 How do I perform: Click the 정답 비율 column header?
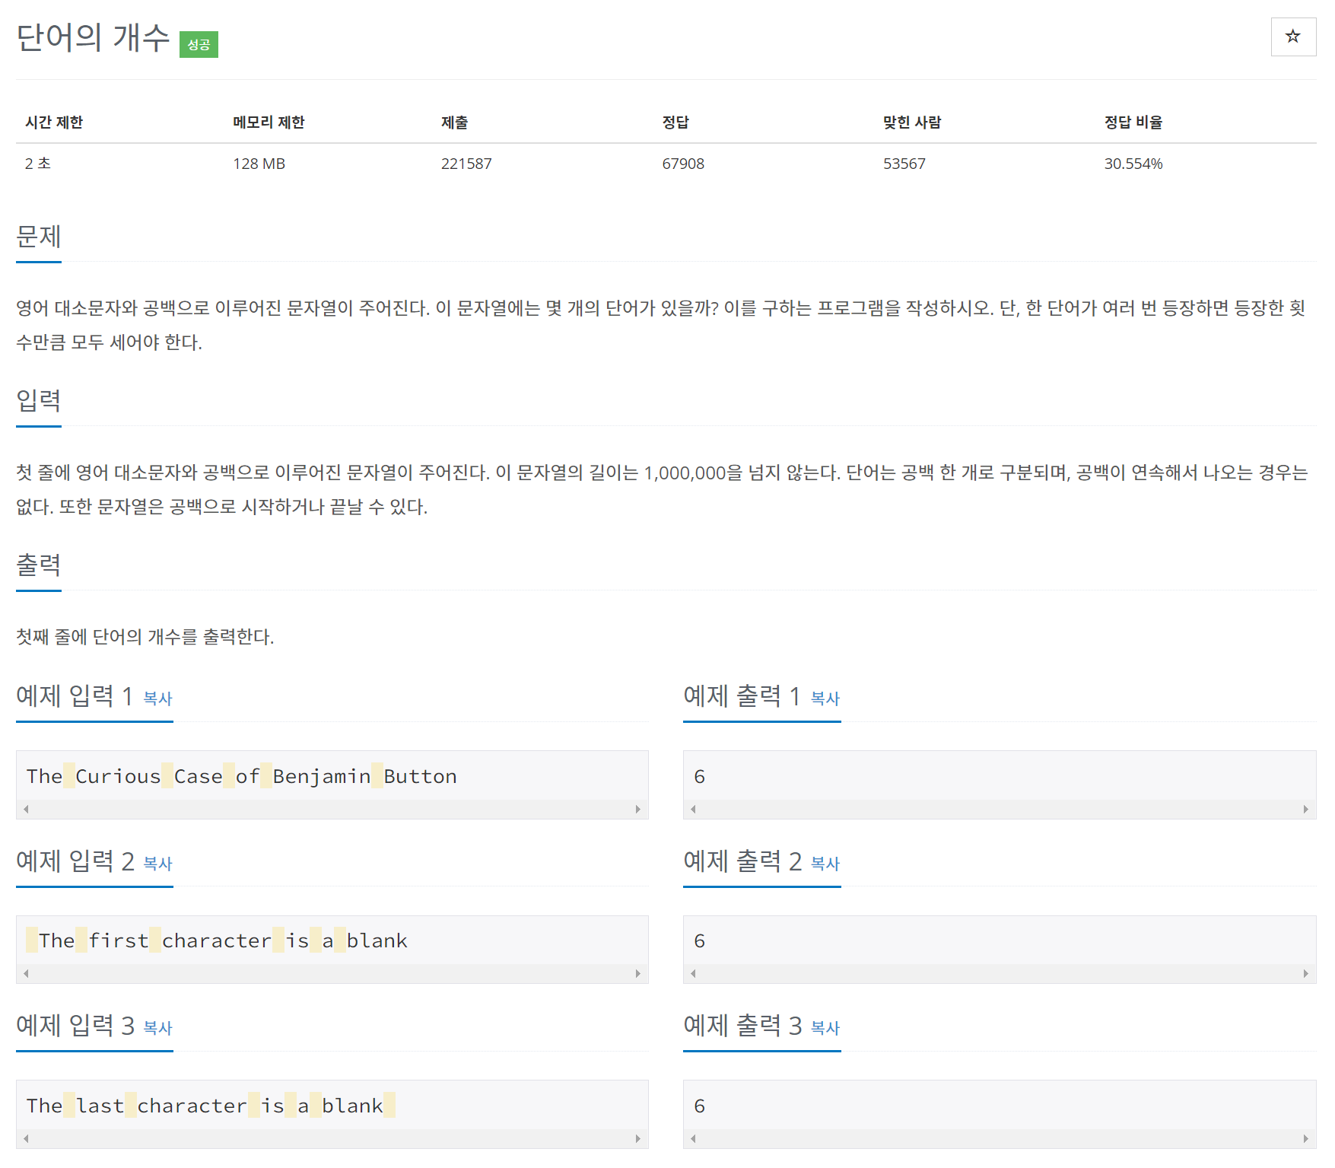coord(1133,123)
